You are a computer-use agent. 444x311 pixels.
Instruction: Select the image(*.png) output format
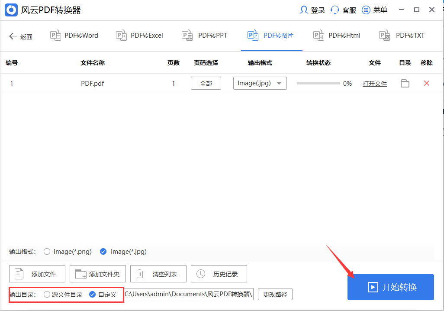point(47,251)
